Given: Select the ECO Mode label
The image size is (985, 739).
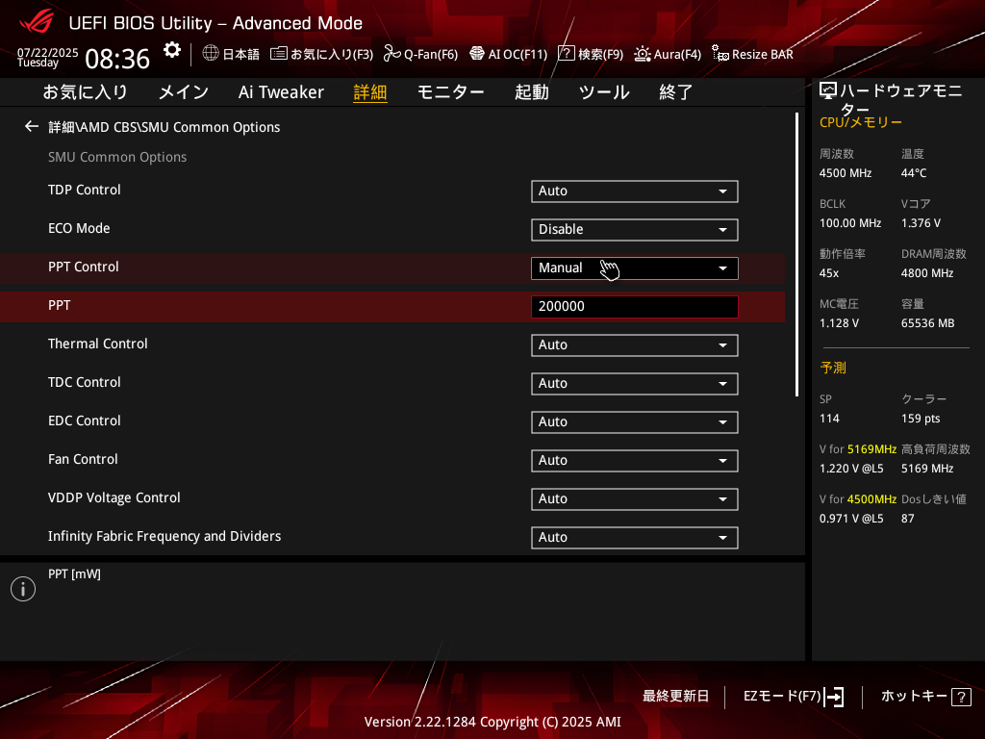Looking at the screenshot, I should (x=79, y=228).
